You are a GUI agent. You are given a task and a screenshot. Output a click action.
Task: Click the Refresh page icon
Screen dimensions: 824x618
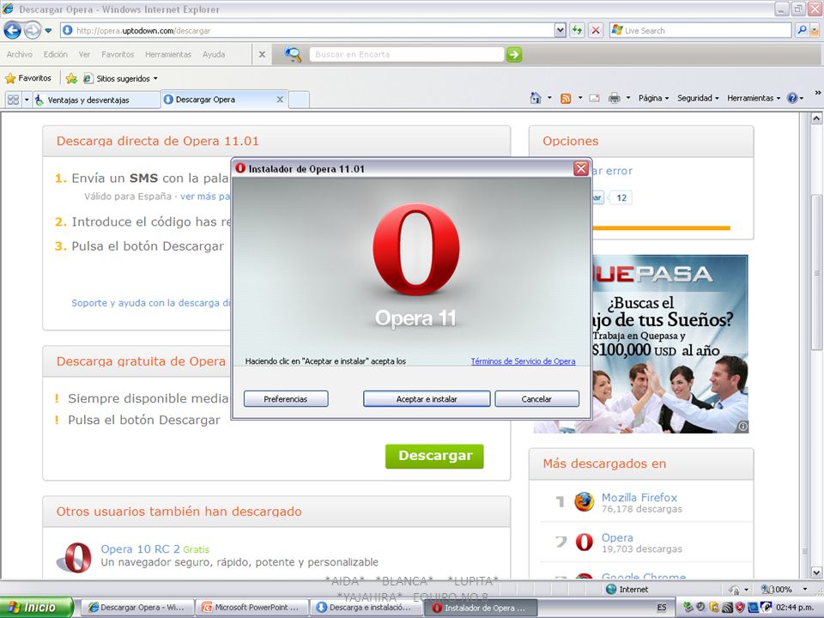[578, 31]
